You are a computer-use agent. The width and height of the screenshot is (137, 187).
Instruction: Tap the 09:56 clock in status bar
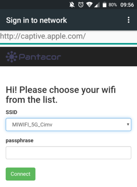coord(127,5)
